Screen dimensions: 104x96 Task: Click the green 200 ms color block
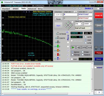coord(58,46)
